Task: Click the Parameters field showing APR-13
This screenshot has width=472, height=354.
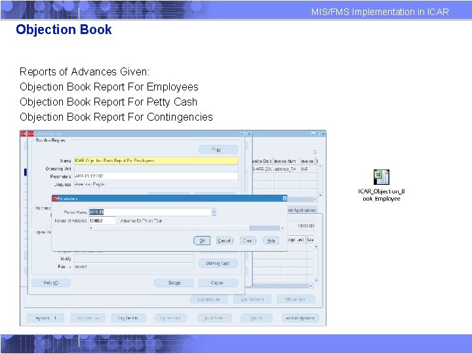Action: tap(156, 176)
